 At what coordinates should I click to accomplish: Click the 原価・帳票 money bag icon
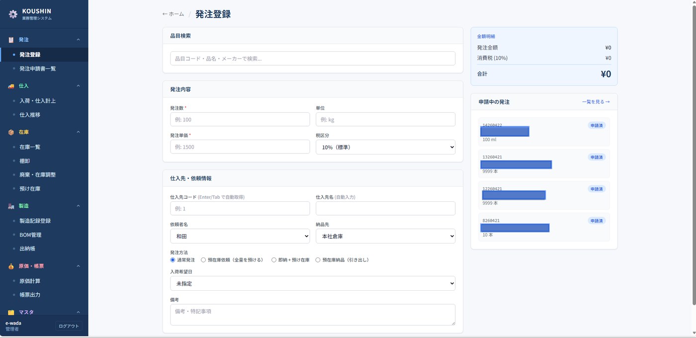(x=11, y=266)
